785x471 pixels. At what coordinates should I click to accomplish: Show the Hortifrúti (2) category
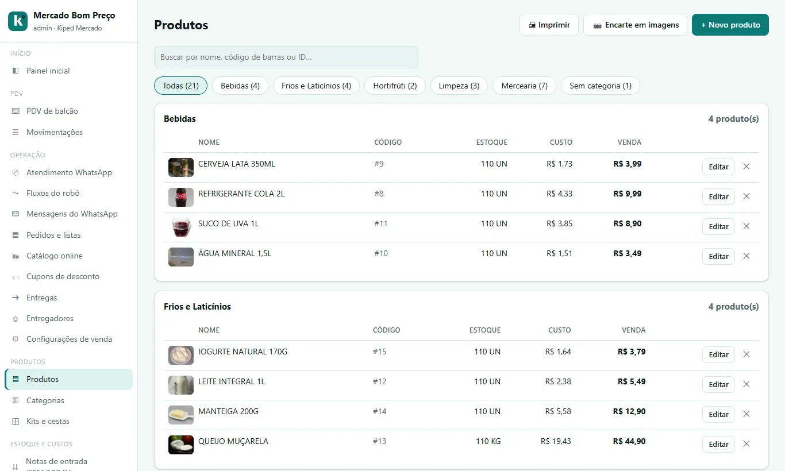point(395,86)
